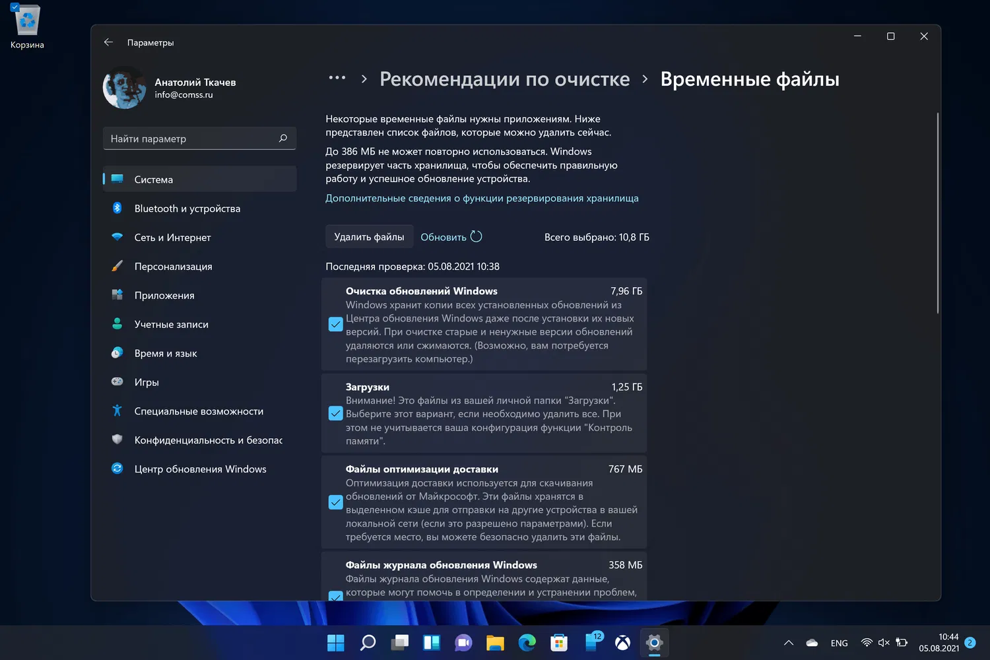The width and height of the screenshot is (990, 660).
Task: Click the Settings gear on the taskbar
Action: coord(654,643)
